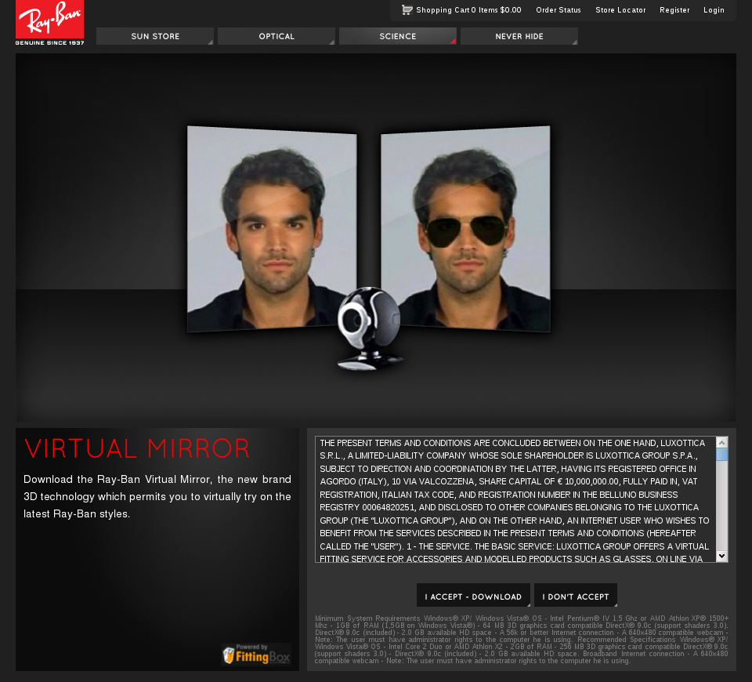Open the Store Locator
The height and width of the screenshot is (682, 752).
(x=620, y=9)
